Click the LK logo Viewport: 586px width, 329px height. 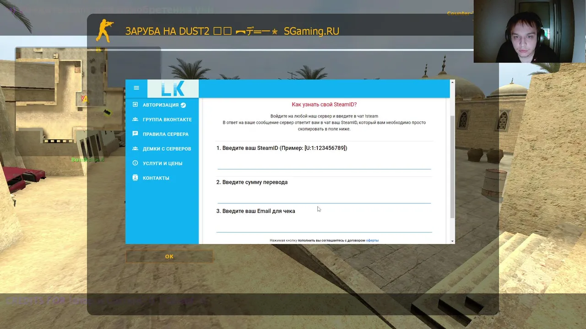(173, 89)
